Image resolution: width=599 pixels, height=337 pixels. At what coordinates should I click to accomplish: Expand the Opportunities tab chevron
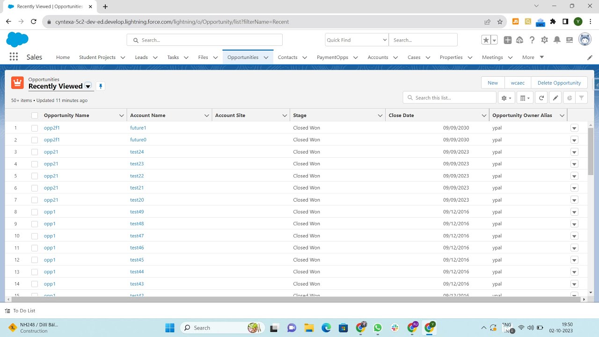tap(266, 58)
